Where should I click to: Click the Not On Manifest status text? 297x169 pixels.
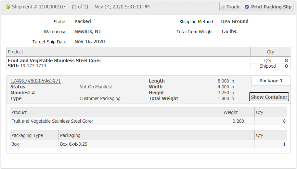click(x=96, y=87)
